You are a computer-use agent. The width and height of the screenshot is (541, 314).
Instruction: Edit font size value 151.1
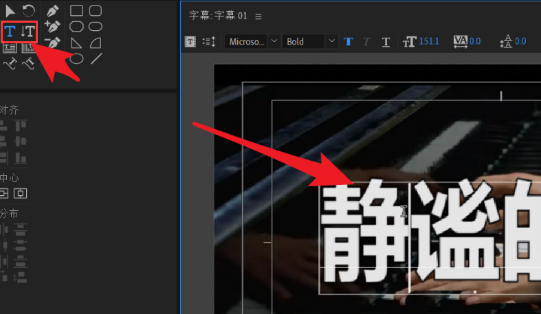tap(429, 41)
